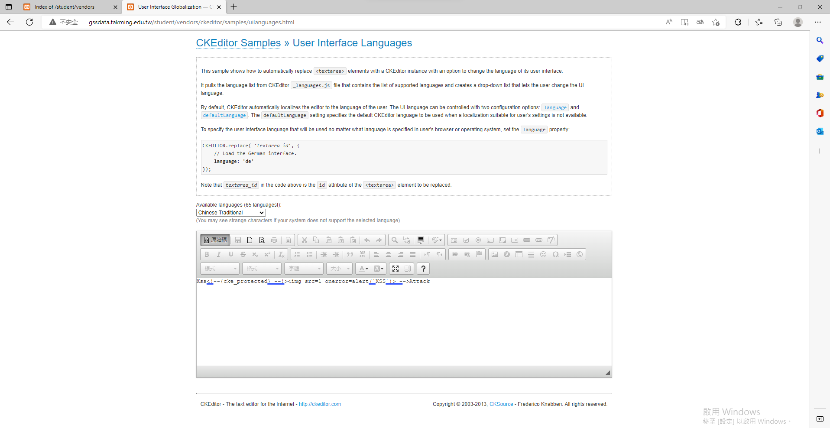Click the Print icon in editor toolbar

pos(274,240)
